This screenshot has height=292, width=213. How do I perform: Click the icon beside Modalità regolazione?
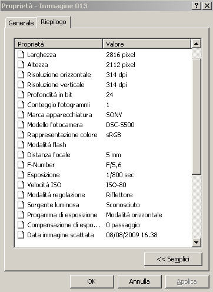pyautogui.click(x=21, y=195)
